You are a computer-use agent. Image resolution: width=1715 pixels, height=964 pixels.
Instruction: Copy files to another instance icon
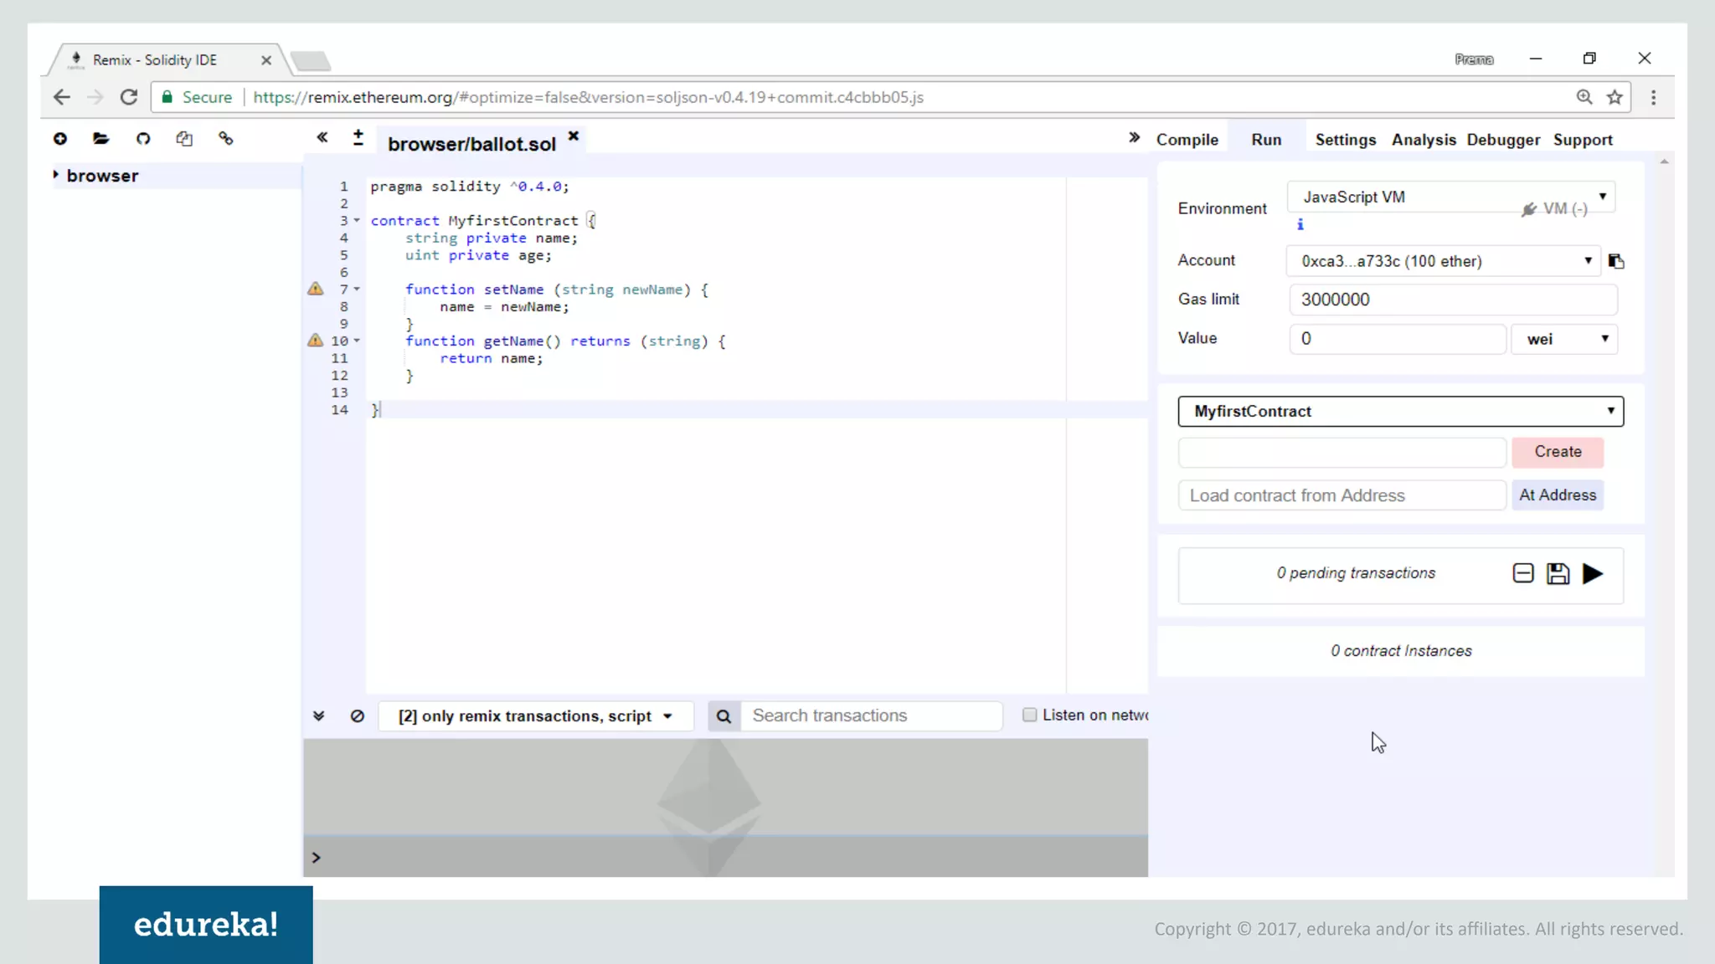click(x=184, y=139)
